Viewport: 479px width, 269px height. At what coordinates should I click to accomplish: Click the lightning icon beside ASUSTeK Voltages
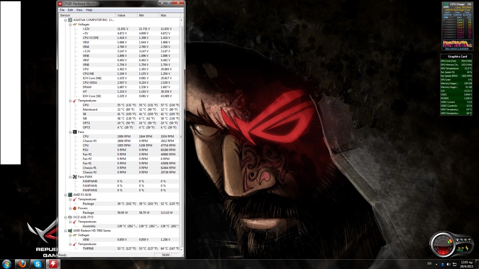click(x=74, y=24)
